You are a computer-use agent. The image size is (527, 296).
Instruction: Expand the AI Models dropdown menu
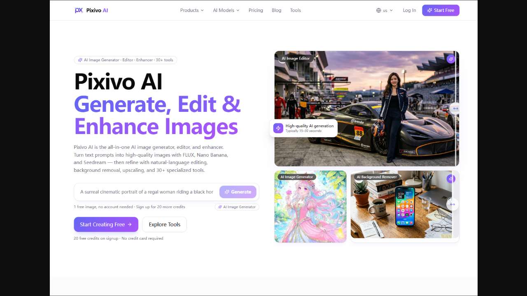pos(226,10)
